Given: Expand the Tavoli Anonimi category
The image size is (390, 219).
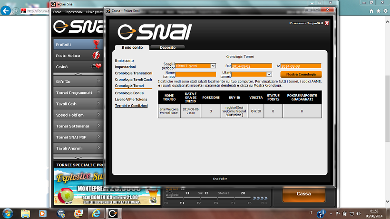Looking at the screenshot, I should (78, 148).
